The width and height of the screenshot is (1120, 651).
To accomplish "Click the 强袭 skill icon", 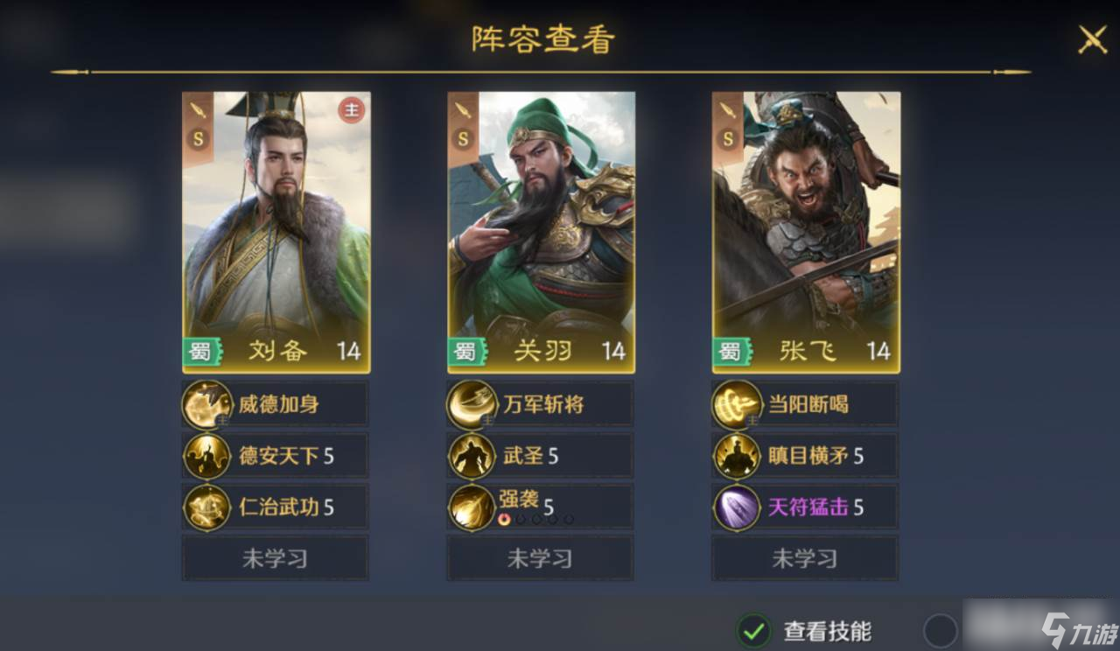I will pos(472,507).
